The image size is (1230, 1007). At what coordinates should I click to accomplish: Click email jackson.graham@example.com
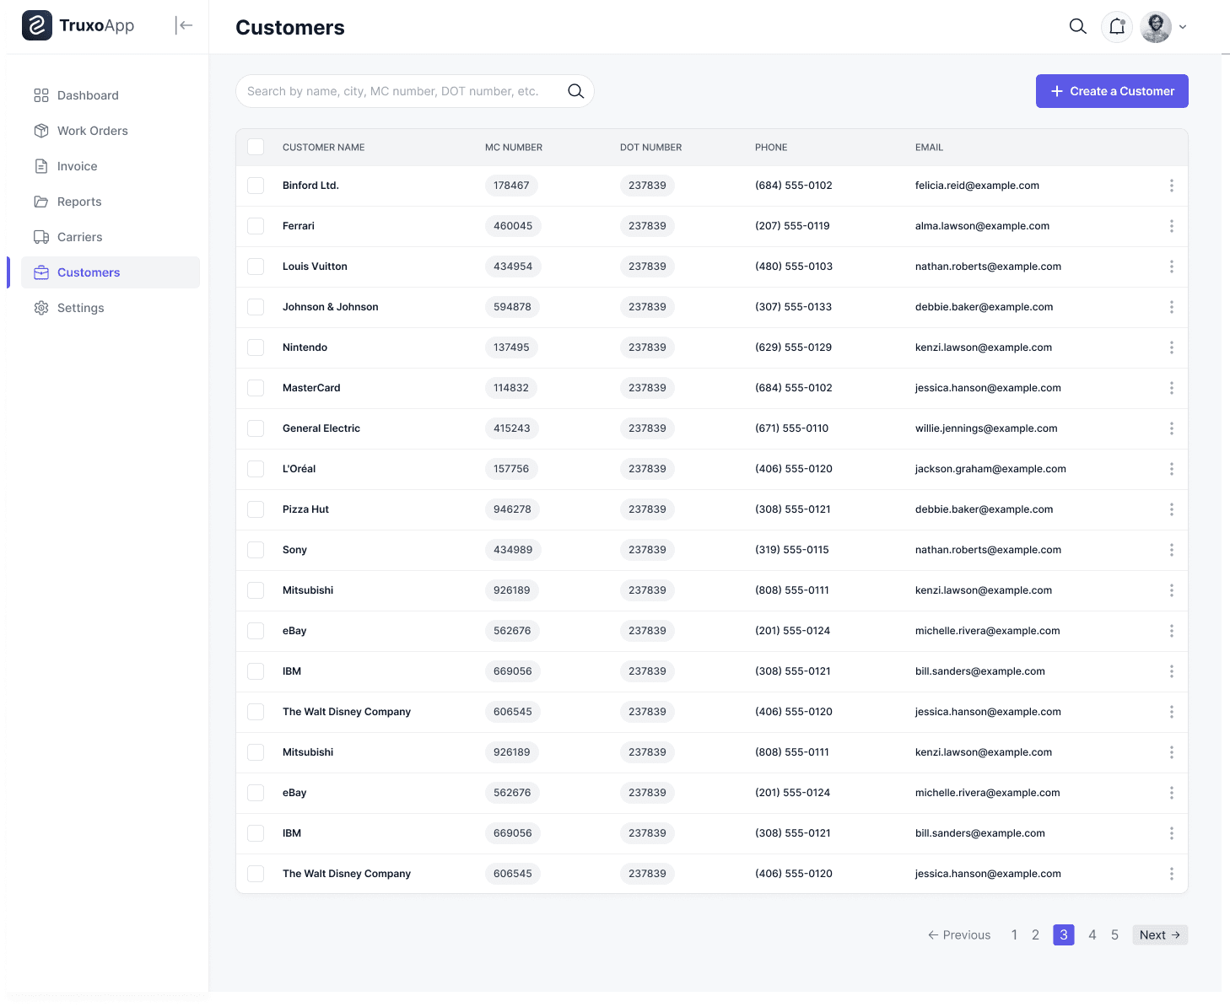click(990, 469)
